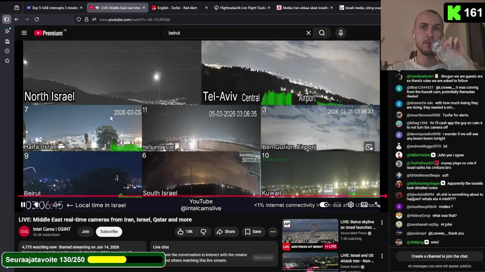The width and height of the screenshot is (485, 272).
Task: Run the YouTube search magnifier button
Action: coord(322,33)
